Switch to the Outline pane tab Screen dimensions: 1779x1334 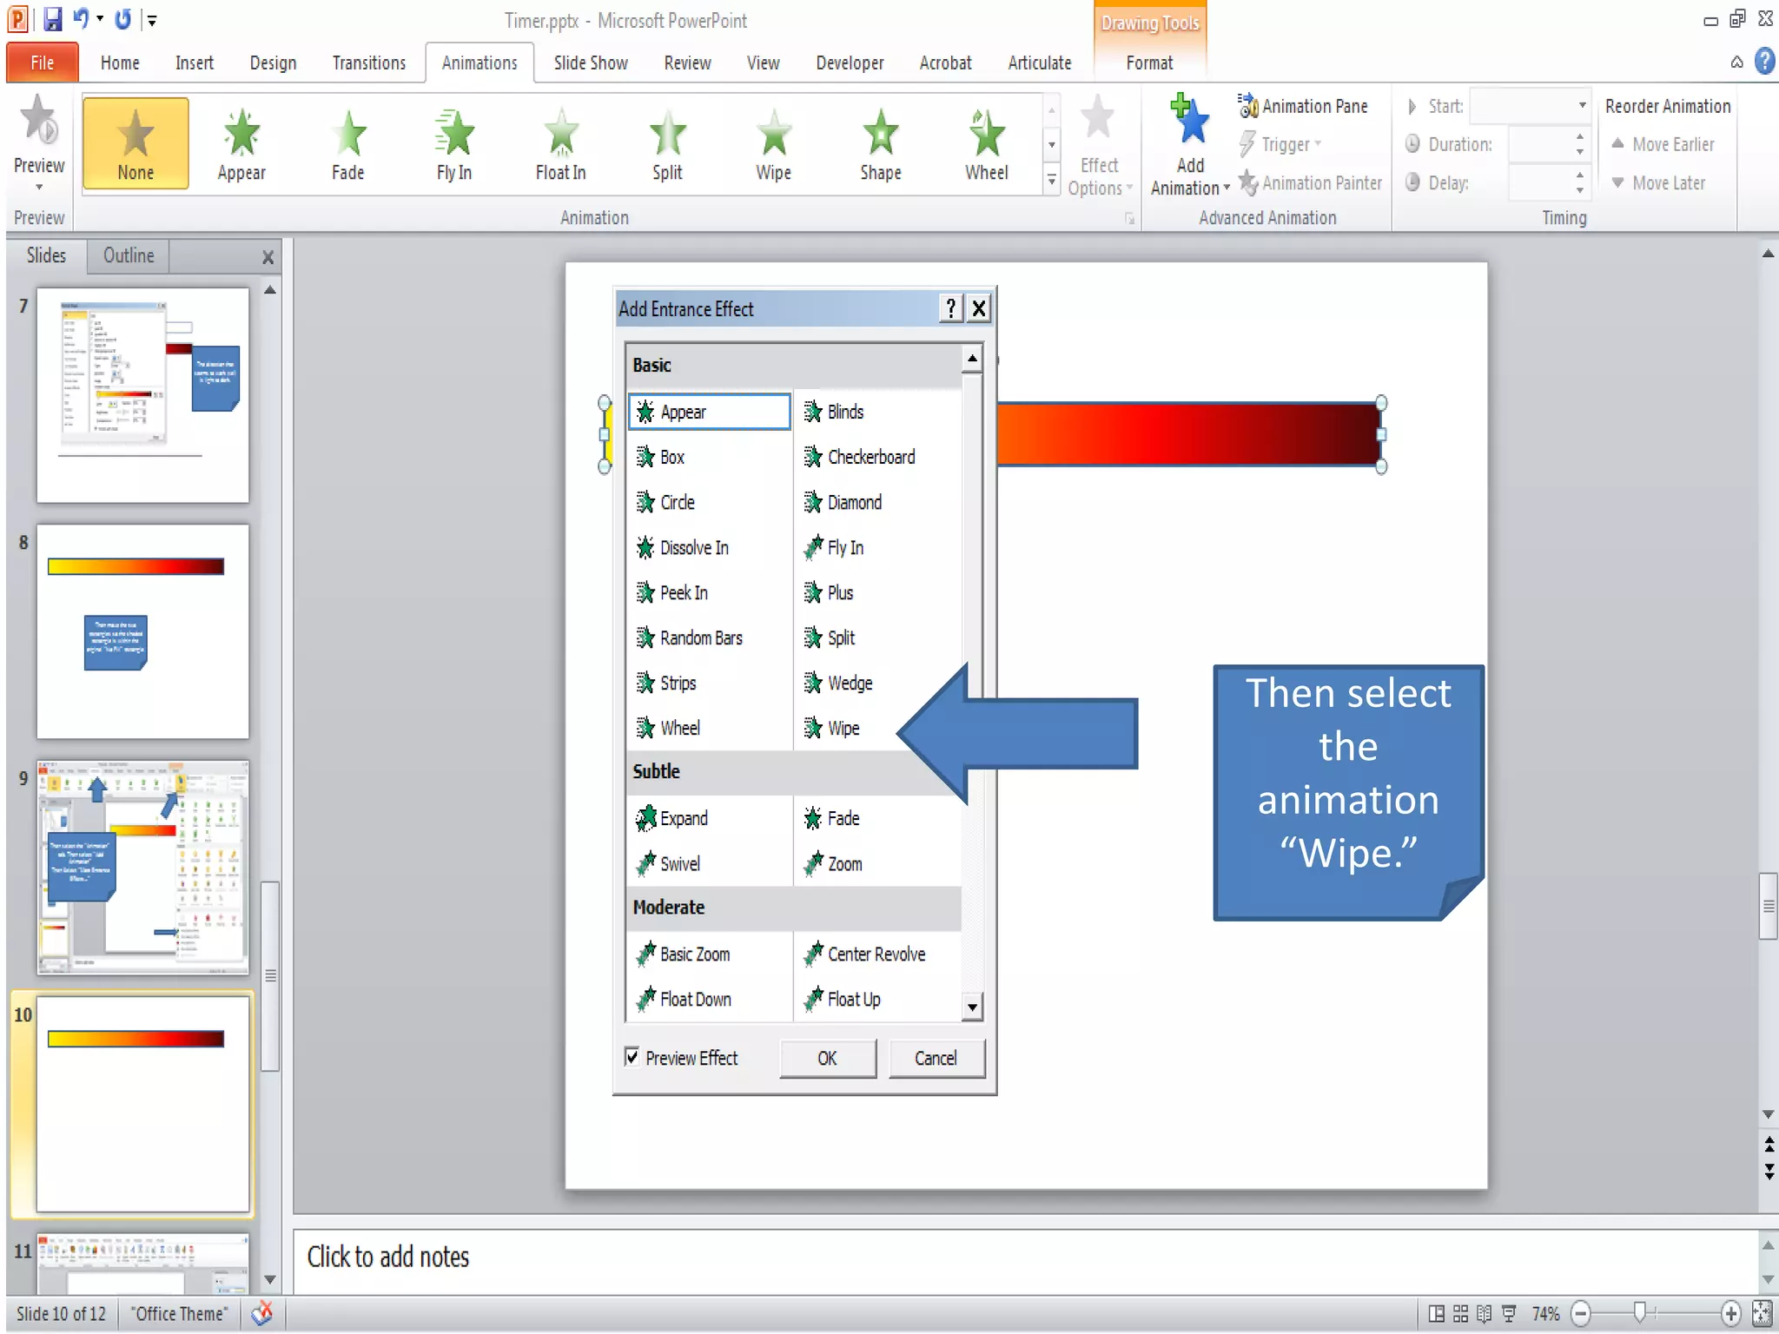tap(128, 255)
